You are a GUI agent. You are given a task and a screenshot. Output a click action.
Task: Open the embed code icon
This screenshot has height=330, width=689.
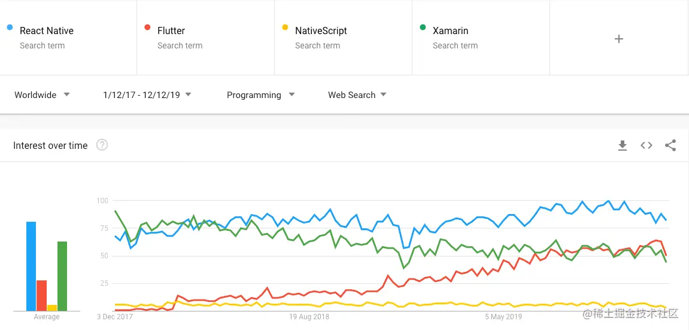click(646, 145)
